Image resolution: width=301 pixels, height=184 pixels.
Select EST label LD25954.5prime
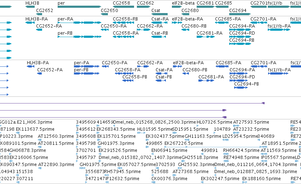point(240,136)
